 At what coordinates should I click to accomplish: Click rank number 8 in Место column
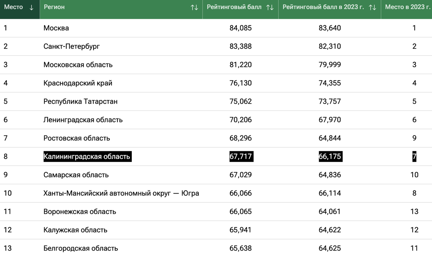tap(6, 157)
